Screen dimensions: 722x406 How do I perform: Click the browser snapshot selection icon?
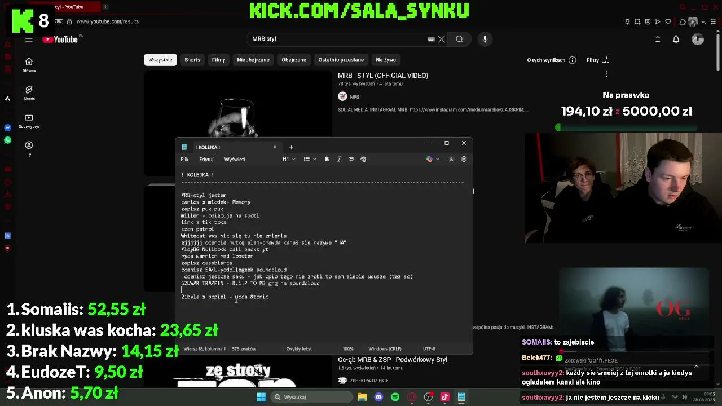point(637,21)
